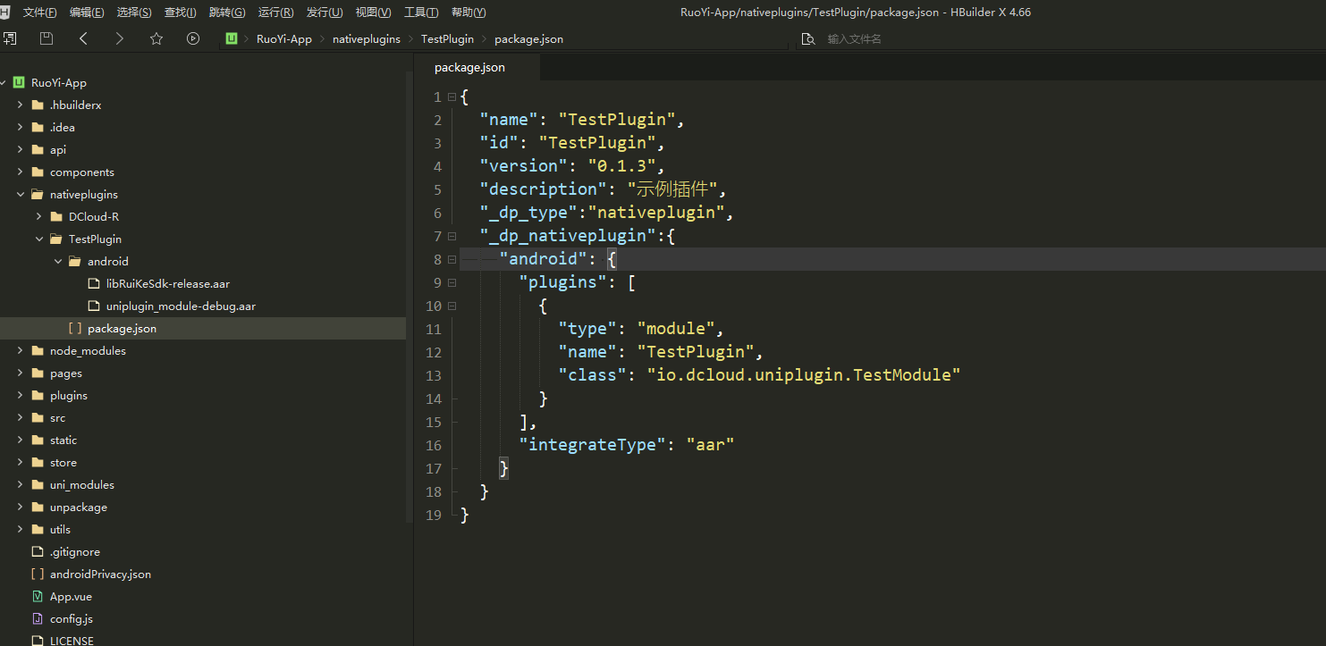The height and width of the screenshot is (646, 1326).
Task: Fold code block at line 1
Action: pos(452,96)
